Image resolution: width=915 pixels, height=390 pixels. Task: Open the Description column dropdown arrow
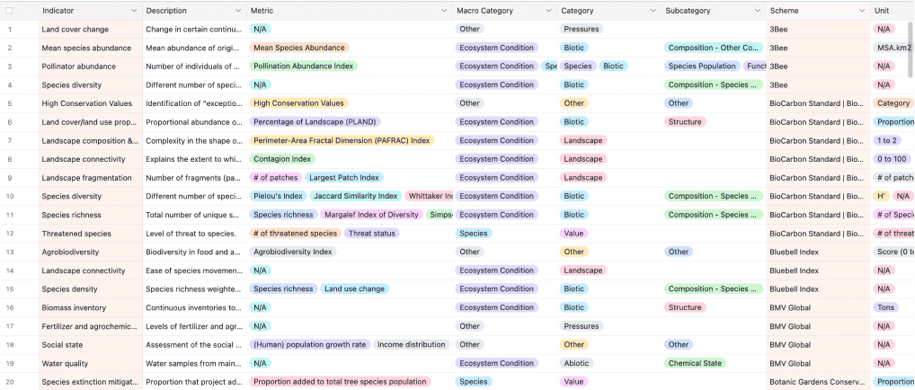pos(238,11)
